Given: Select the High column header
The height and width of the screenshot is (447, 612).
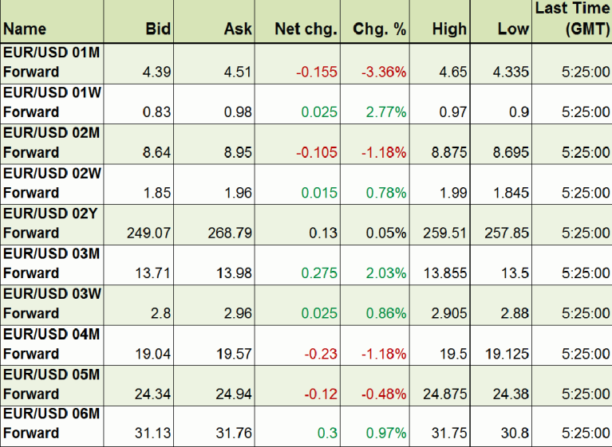Looking at the screenshot, I should 449,29.
